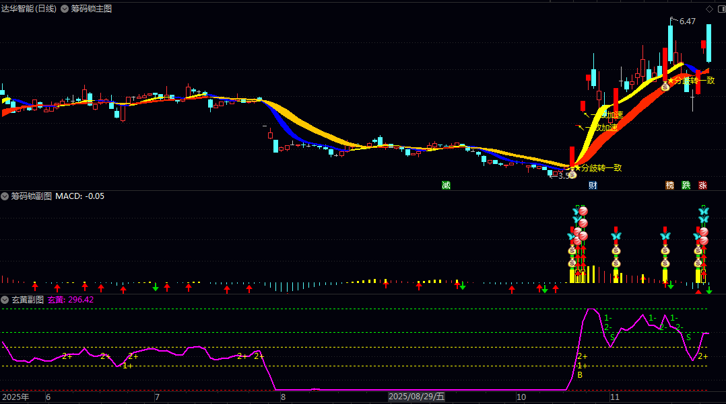Click money bag icon near 3.5 low
This screenshot has width=726, height=404.
572,175
